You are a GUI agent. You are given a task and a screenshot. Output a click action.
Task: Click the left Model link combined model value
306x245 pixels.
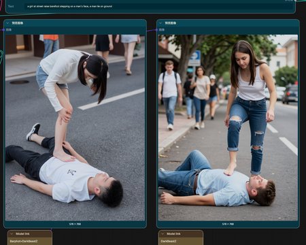point(24,241)
